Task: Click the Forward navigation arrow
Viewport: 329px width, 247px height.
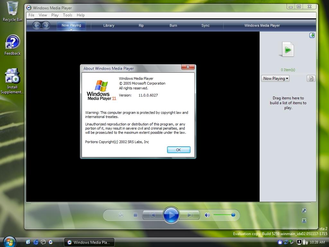Action: click(x=46, y=25)
